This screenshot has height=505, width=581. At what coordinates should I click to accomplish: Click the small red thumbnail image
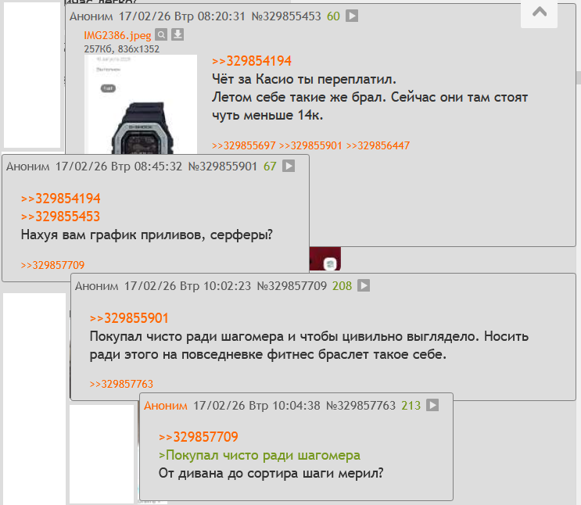coord(325,259)
